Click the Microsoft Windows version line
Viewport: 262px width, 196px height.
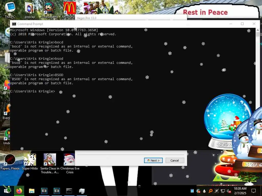54,30
